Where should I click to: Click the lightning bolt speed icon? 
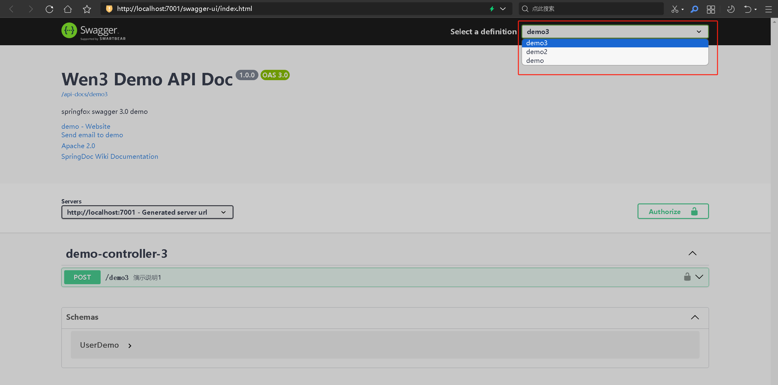pos(492,9)
